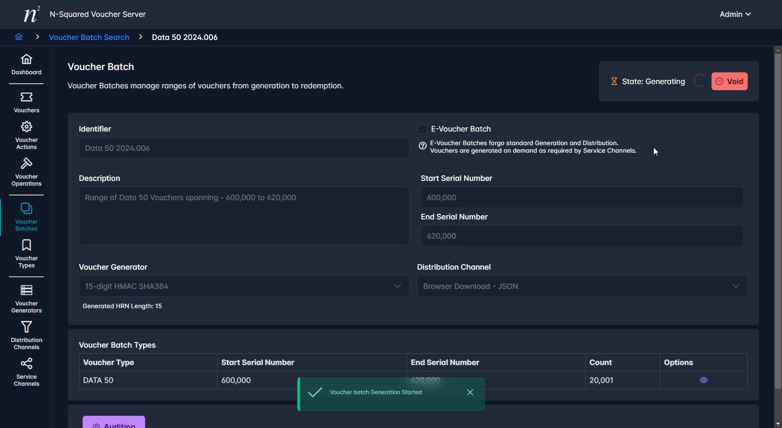Viewport: 782px width, 428px height.
Task: Open Distribution Channels funnel icon
Action: coord(26,327)
